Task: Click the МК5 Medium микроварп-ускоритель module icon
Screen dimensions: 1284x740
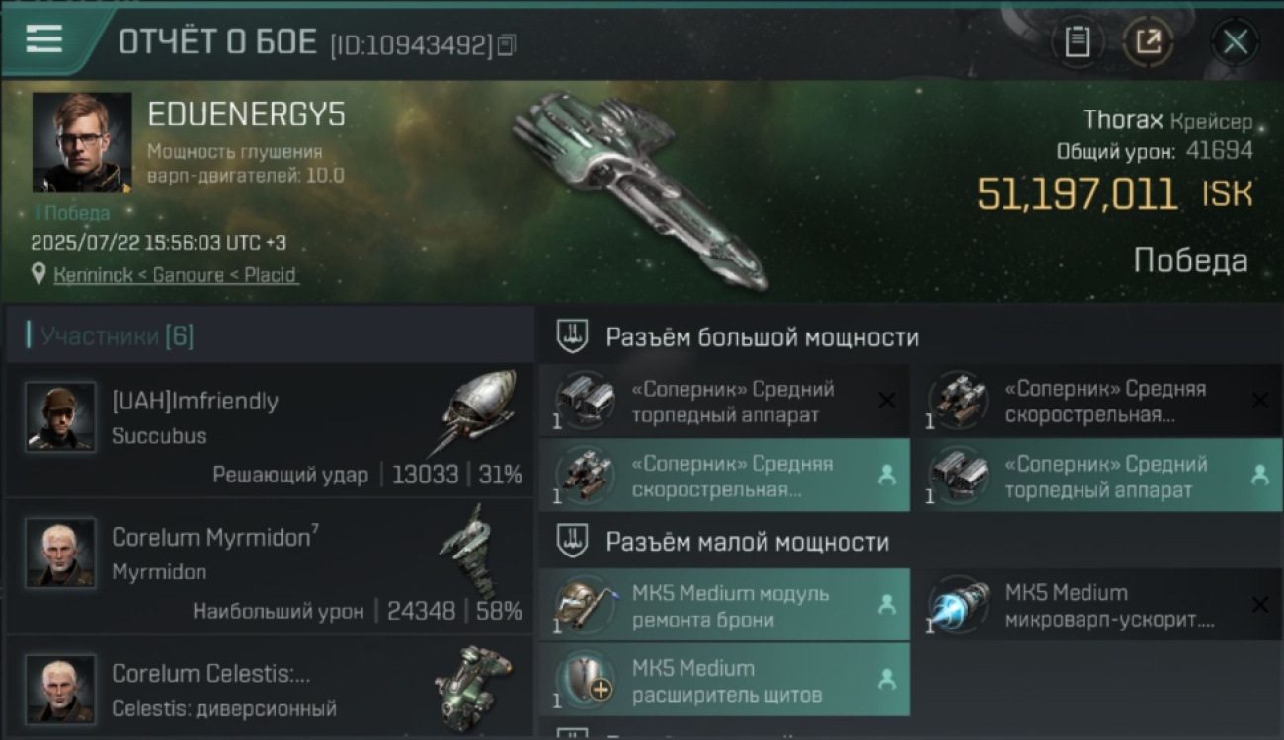Action: pyautogui.click(x=960, y=604)
